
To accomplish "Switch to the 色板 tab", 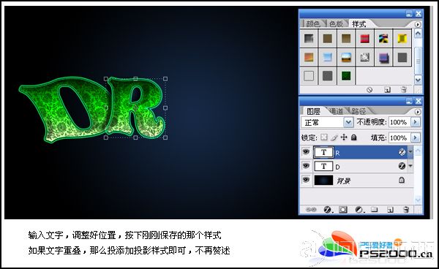I will [x=336, y=24].
